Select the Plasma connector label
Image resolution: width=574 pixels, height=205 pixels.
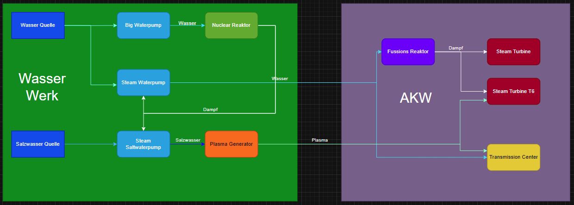tap(319, 140)
